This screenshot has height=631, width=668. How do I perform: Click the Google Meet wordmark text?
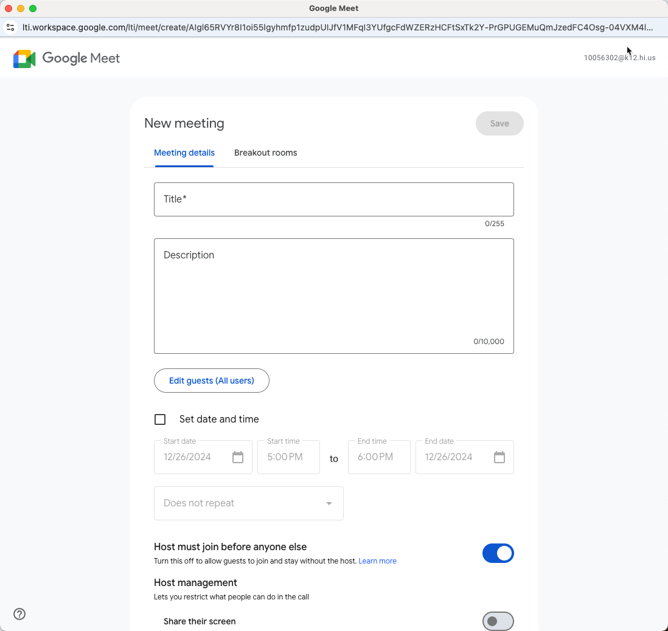pos(81,58)
